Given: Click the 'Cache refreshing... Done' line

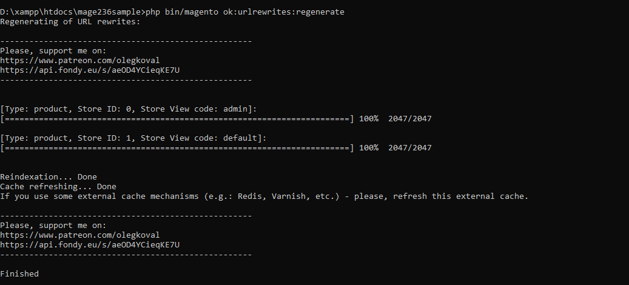Looking at the screenshot, I should pyautogui.click(x=58, y=186).
